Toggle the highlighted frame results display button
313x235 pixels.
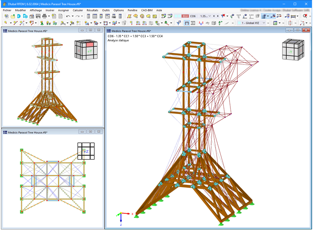[x=186, y=23]
